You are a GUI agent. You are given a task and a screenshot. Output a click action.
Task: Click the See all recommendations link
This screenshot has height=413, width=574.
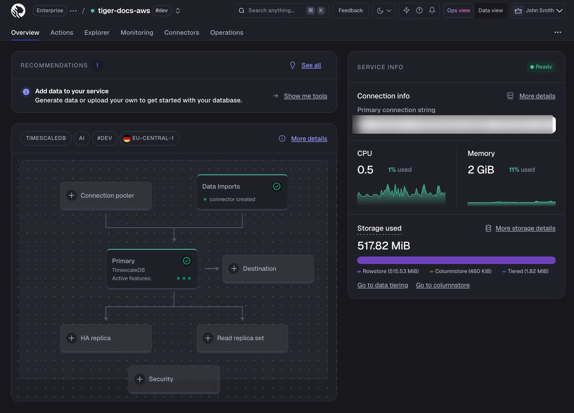(x=311, y=65)
